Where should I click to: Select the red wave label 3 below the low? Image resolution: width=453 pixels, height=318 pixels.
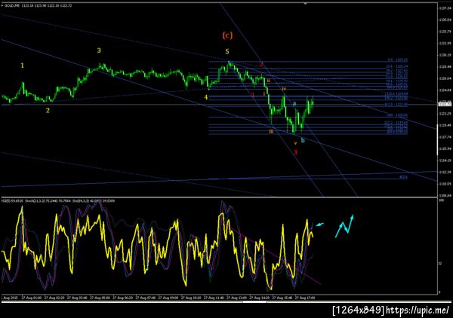295,152
